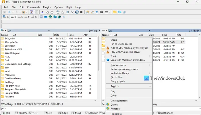Expand the 7-Zip submenu
The height and width of the screenshot is (115, 201).
(129, 56)
